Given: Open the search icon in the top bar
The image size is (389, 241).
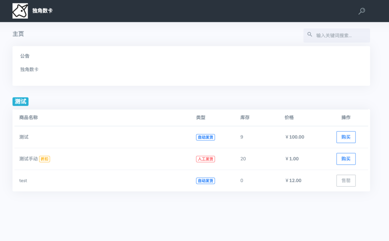Looking at the screenshot, I should [x=361, y=11].
